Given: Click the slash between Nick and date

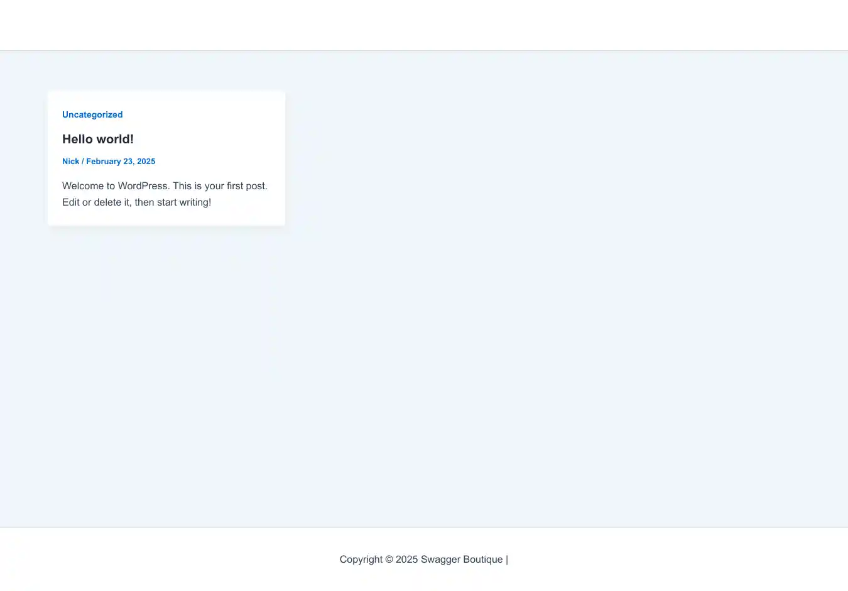Looking at the screenshot, I should [x=83, y=162].
